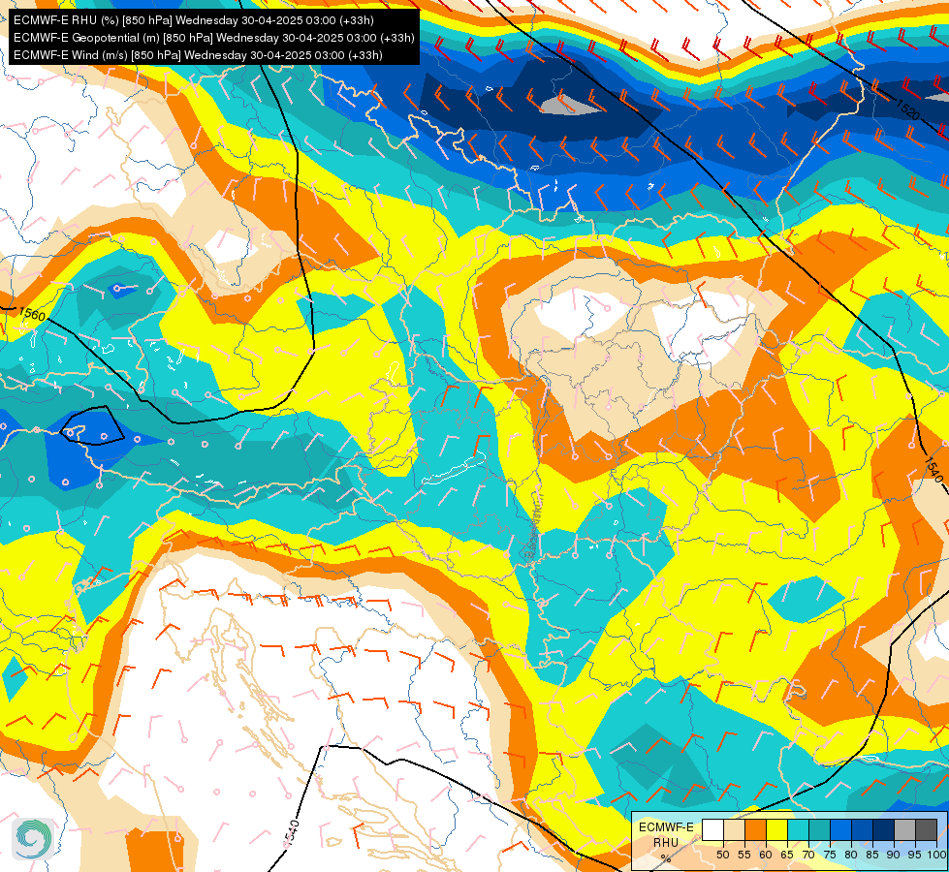This screenshot has width=949, height=872.
Task: Select the bright blue 75–80 legend swatch
Action: tap(840, 829)
